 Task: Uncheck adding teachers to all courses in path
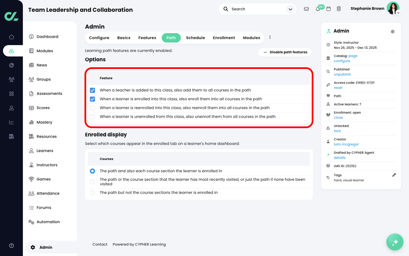pyautogui.click(x=92, y=90)
